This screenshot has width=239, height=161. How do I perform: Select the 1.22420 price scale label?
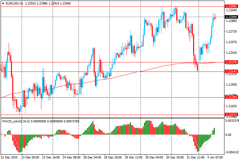tap(232, 53)
